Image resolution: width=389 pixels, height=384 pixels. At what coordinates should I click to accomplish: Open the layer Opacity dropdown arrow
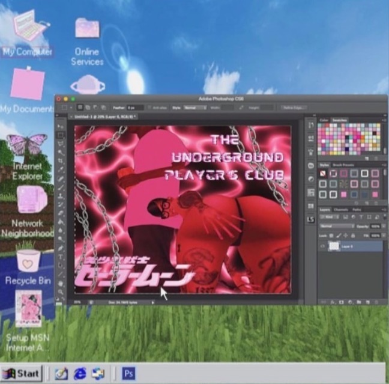[x=385, y=226]
